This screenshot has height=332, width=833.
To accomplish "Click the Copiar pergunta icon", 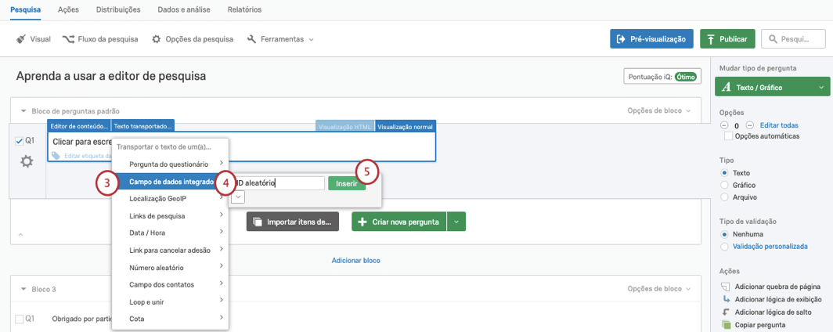I will click(x=726, y=325).
